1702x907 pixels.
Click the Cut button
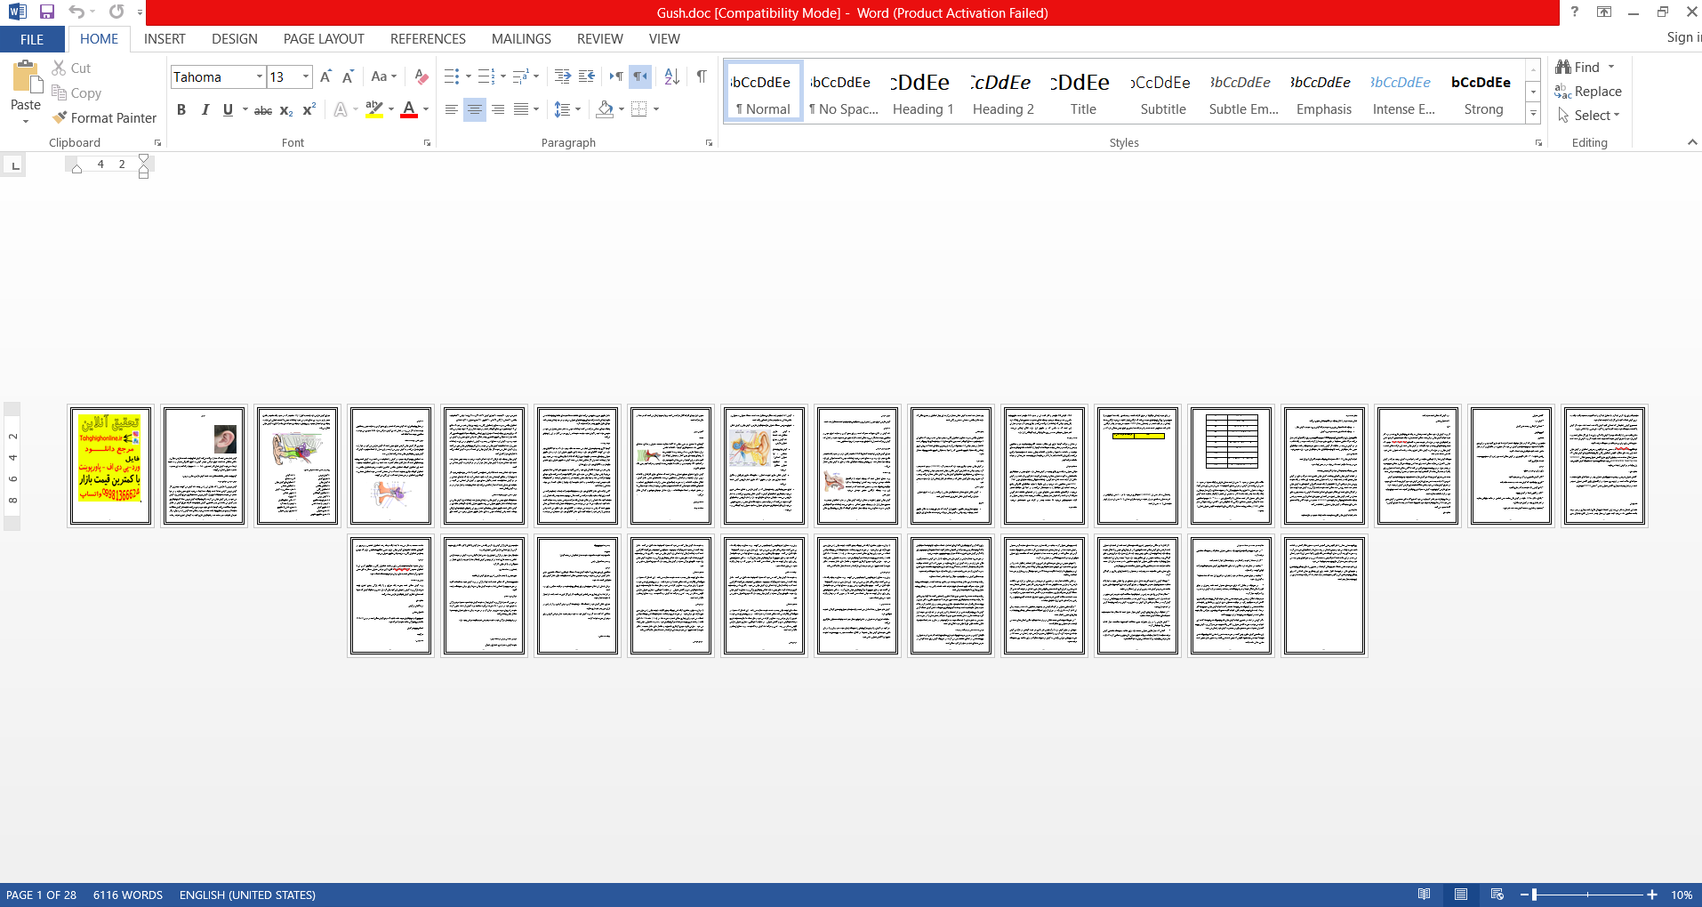(x=71, y=68)
